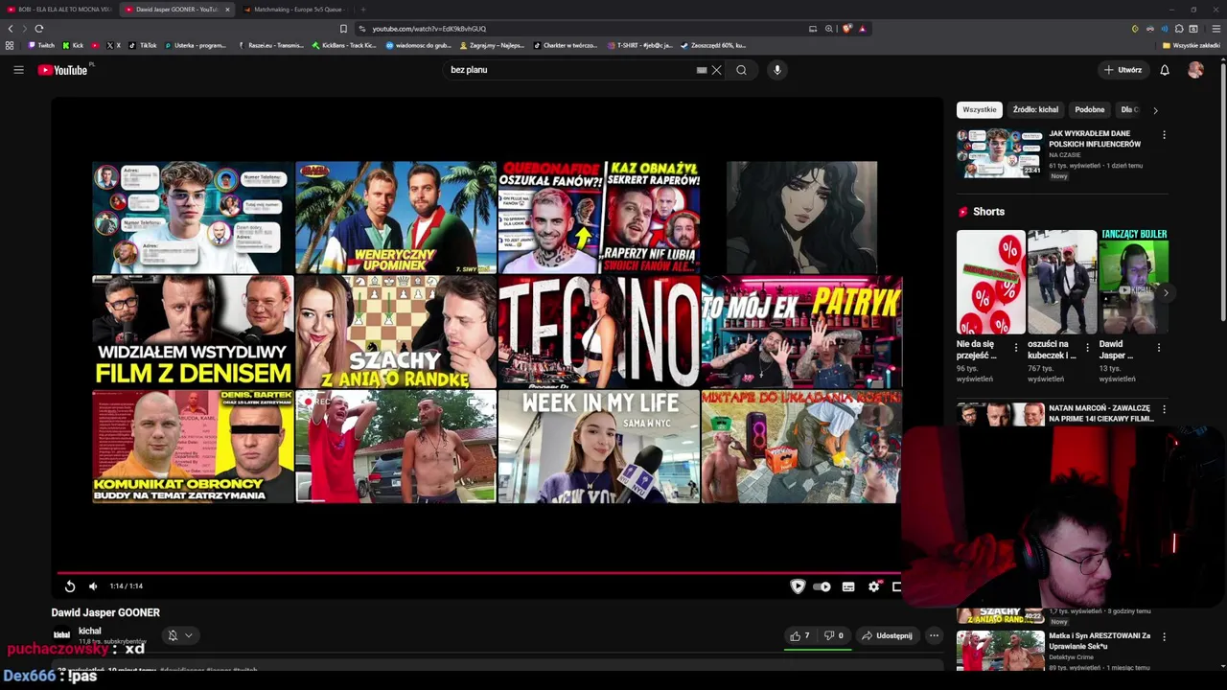Go to YouTube home via logo
Screen dimensions: 1227x690
[62, 70]
